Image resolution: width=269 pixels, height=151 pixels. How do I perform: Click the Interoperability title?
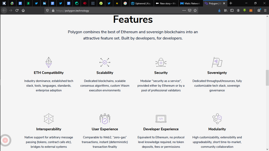pyautogui.click(x=49, y=129)
